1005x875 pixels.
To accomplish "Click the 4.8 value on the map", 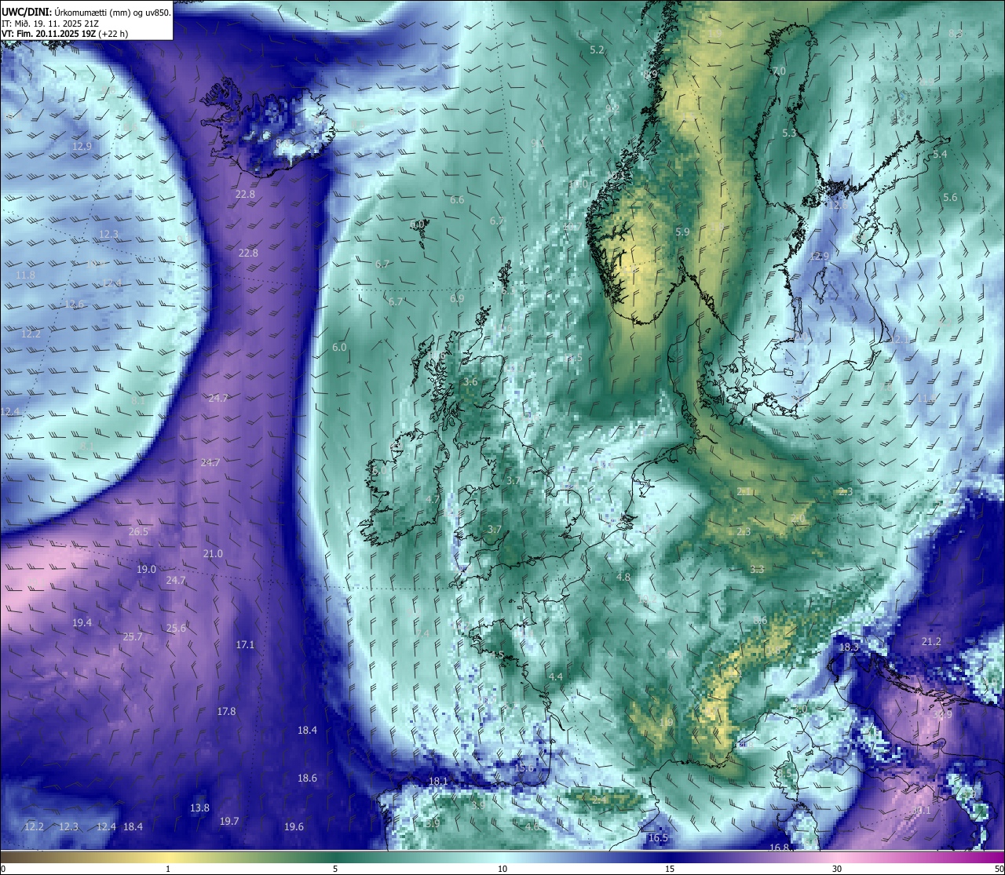I will (x=623, y=576).
